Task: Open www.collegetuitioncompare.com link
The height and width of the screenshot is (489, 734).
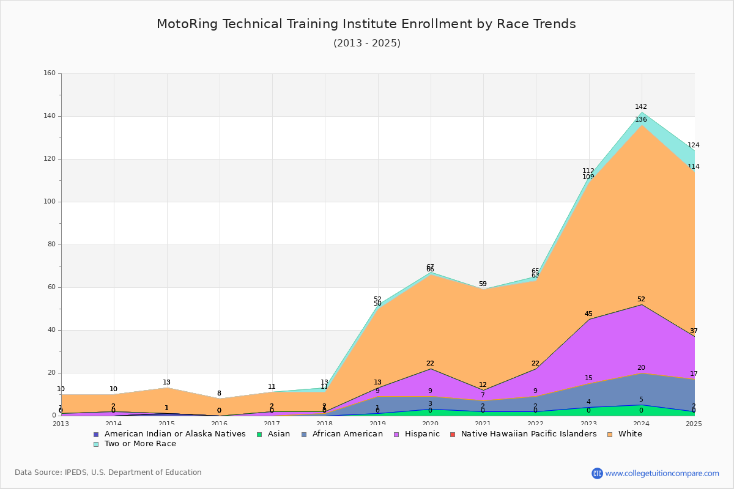Action: click(662, 473)
